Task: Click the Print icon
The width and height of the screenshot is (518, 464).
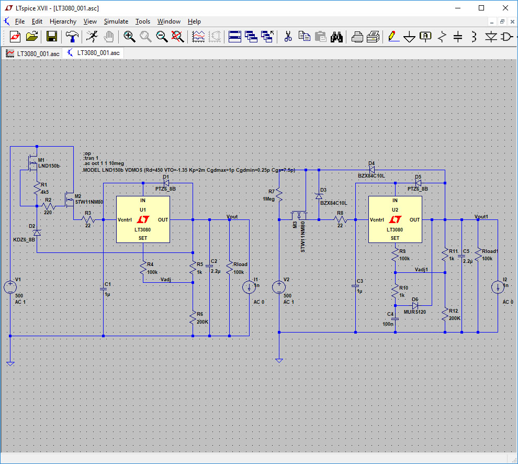Action: (357, 36)
